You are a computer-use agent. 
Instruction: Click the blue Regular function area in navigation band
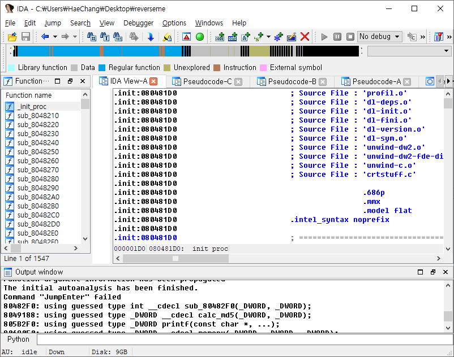click(76, 51)
